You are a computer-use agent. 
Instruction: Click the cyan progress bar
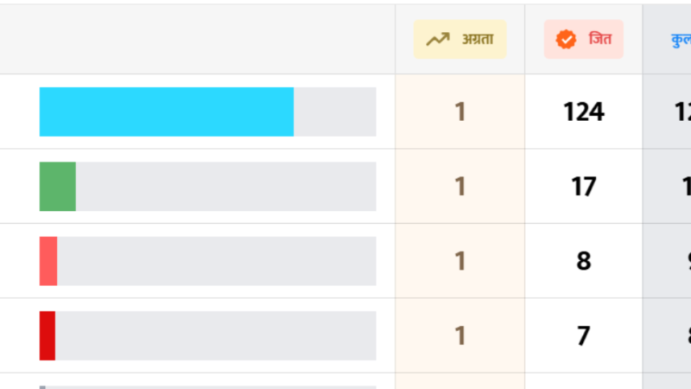167,112
